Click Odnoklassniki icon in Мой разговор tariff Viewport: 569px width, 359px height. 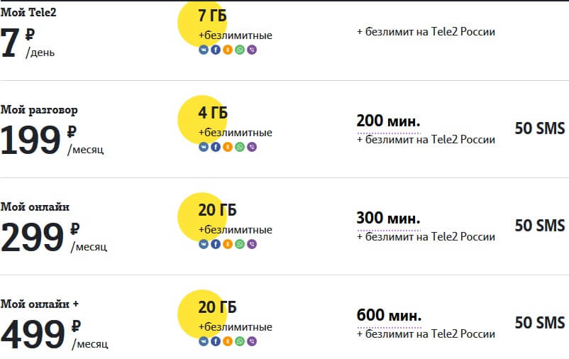228,147
